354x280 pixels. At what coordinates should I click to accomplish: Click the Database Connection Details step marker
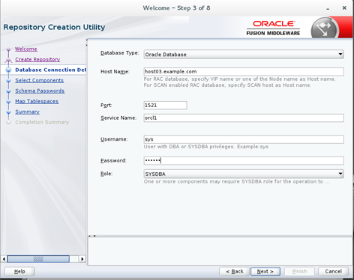click(8, 70)
